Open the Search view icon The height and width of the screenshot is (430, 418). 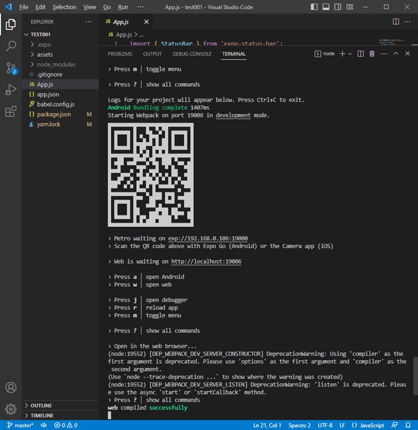(x=11, y=46)
